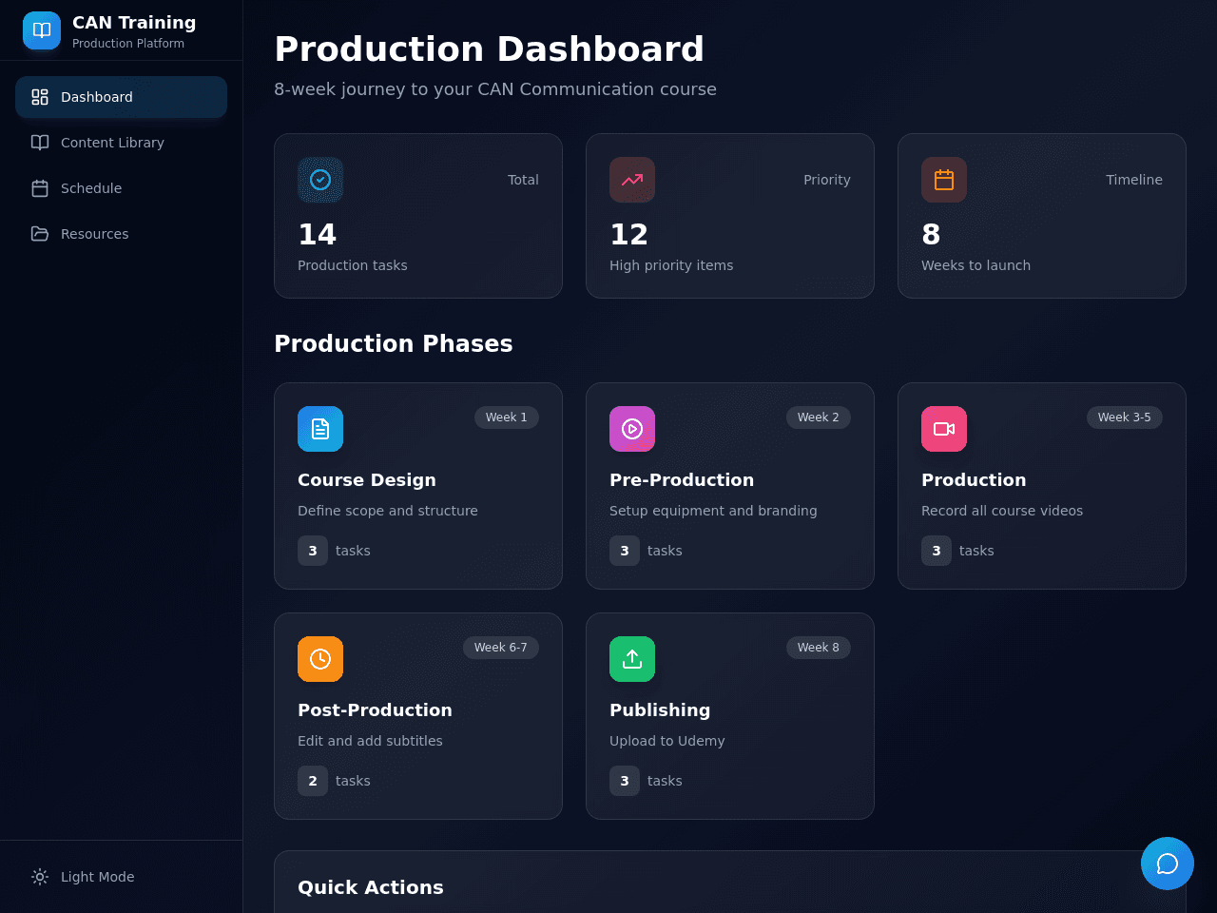Screen dimensions: 1217x913
Task: Click the Week 2 badge
Action: click(x=819, y=418)
